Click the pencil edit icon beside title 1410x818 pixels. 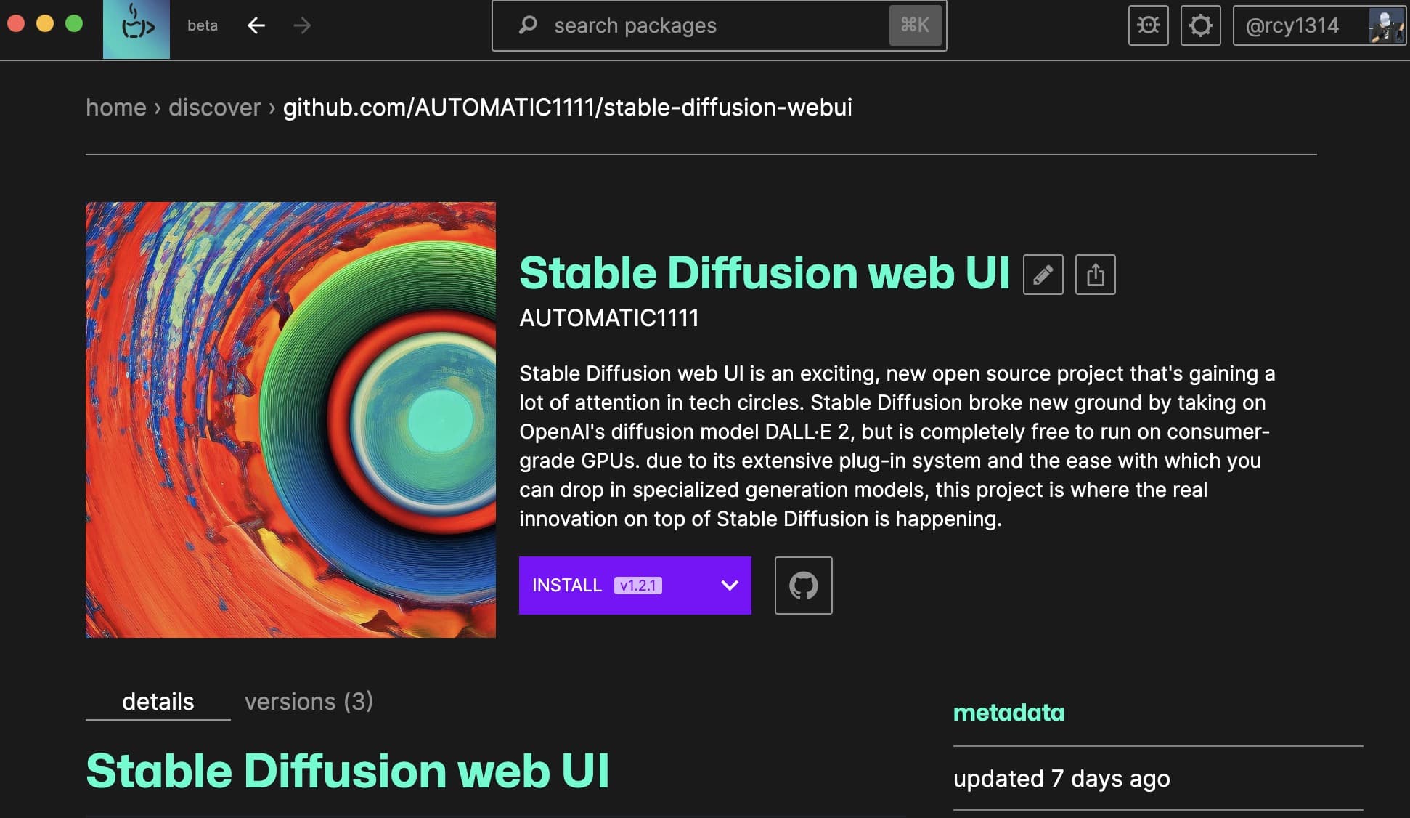point(1043,275)
